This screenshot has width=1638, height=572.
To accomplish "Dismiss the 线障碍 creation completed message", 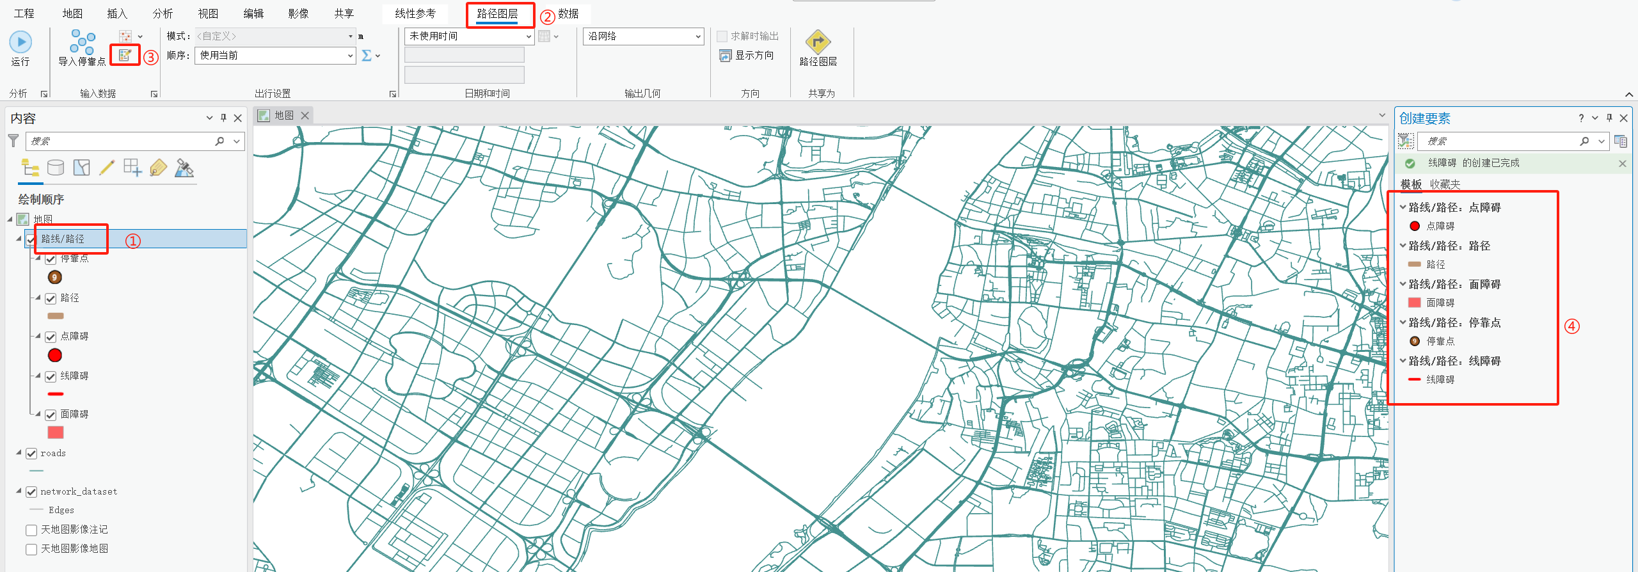I will coord(1623,163).
